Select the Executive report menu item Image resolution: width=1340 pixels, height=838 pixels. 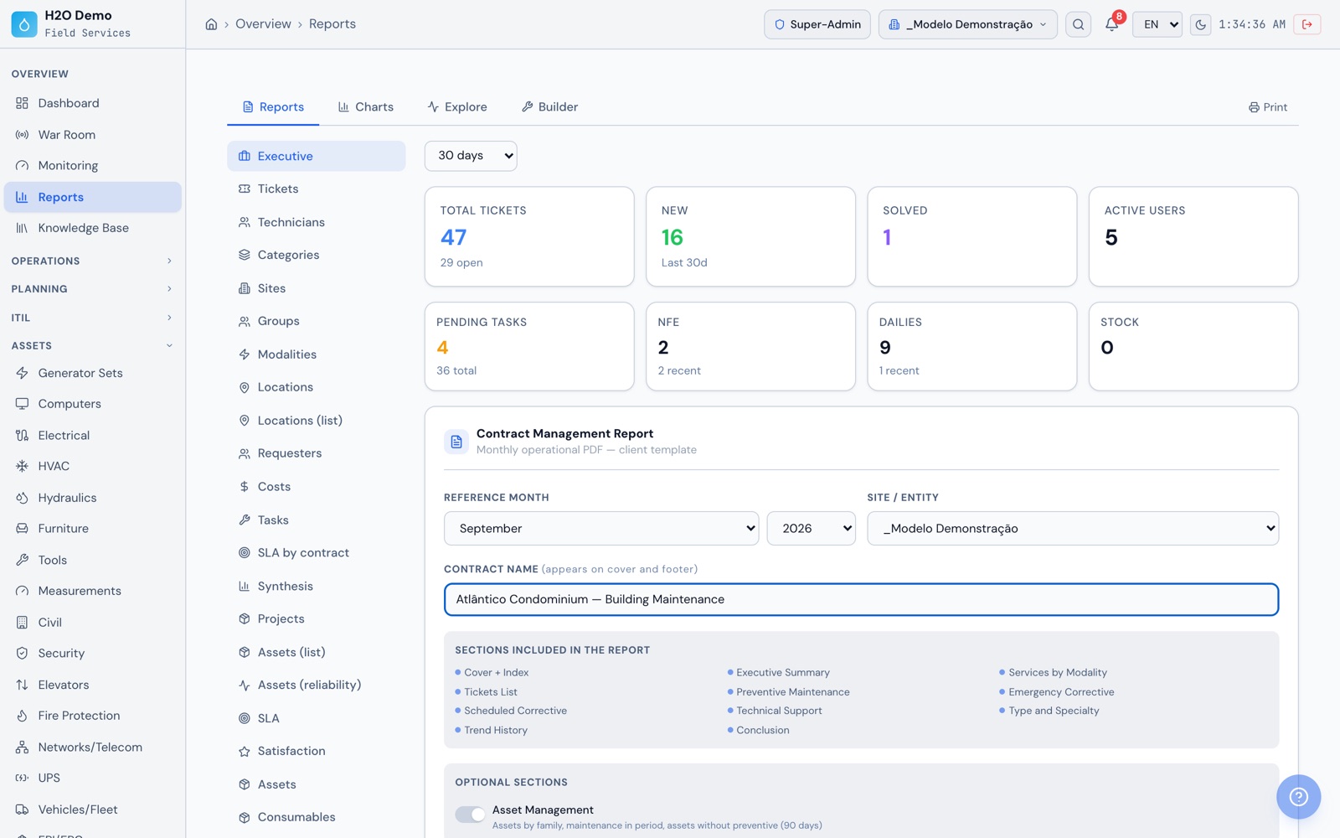pyautogui.click(x=317, y=156)
